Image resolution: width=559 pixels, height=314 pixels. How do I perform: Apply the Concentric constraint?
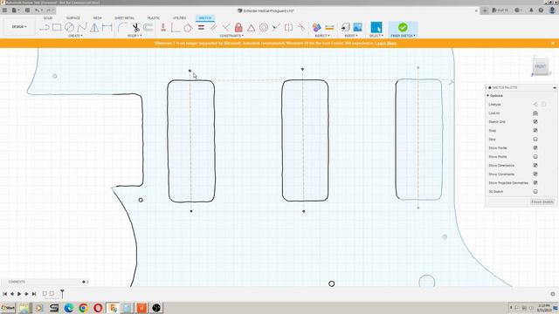coord(264,27)
